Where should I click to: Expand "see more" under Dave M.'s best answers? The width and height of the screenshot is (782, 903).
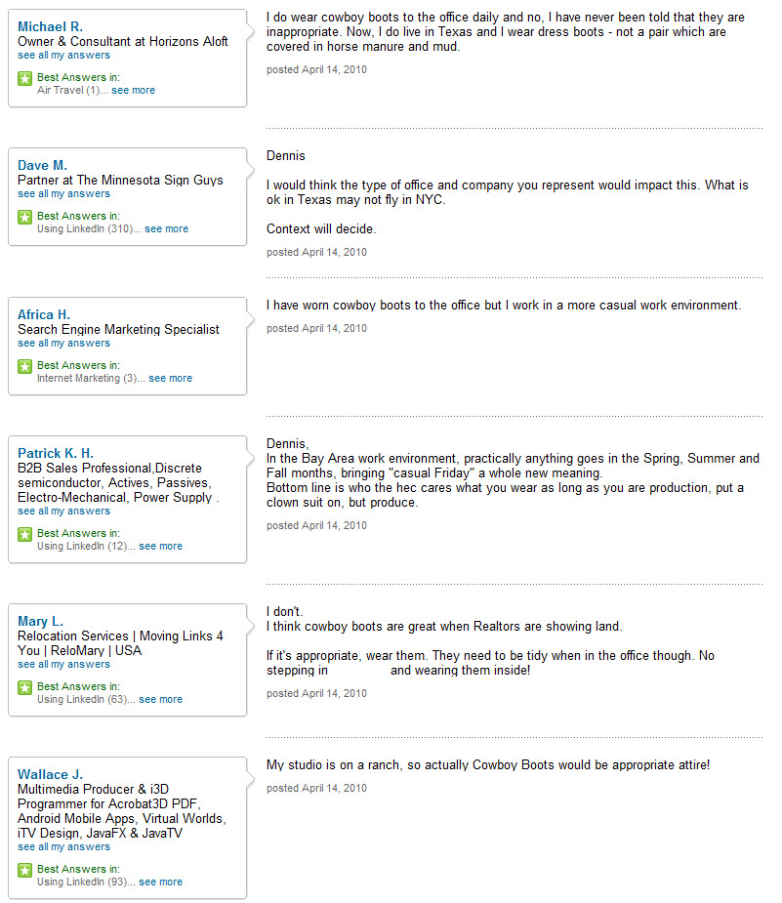click(166, 229)
